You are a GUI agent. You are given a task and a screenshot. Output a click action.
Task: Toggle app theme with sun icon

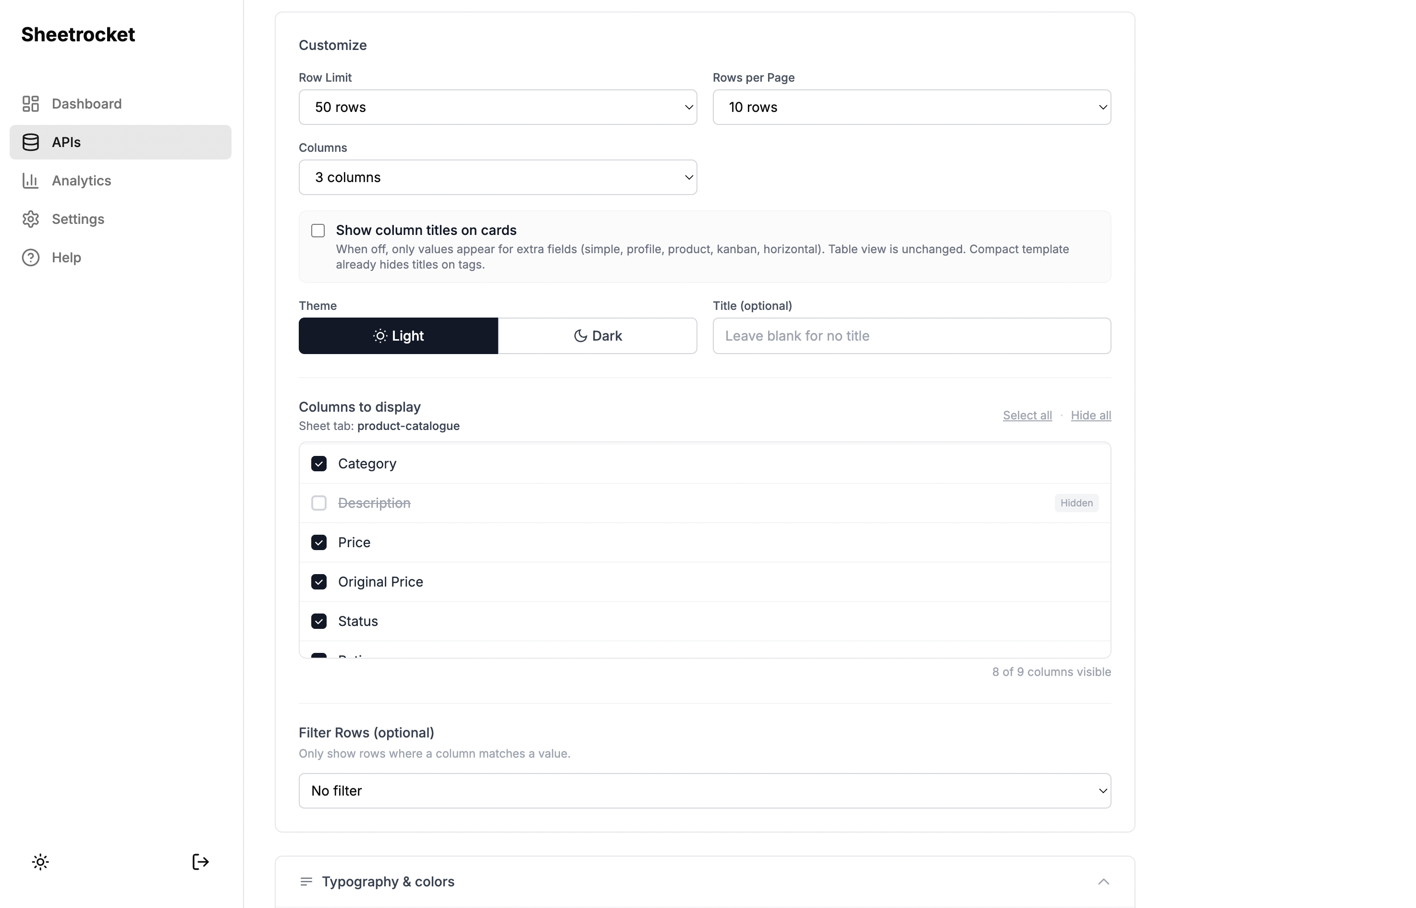[40, 862]
